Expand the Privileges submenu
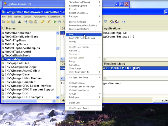The width and height of the screenshot is (168, 126). [84, 97]
